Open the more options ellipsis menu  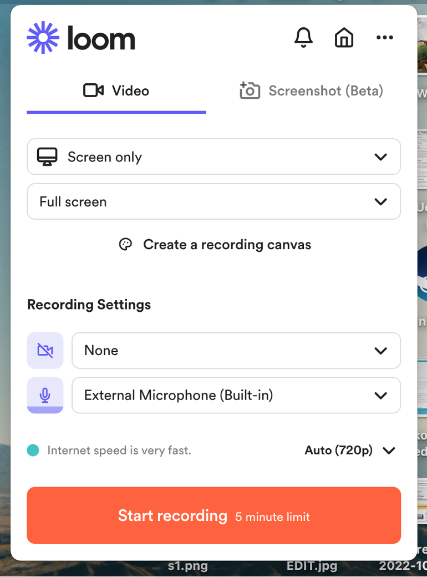[385, 37]
